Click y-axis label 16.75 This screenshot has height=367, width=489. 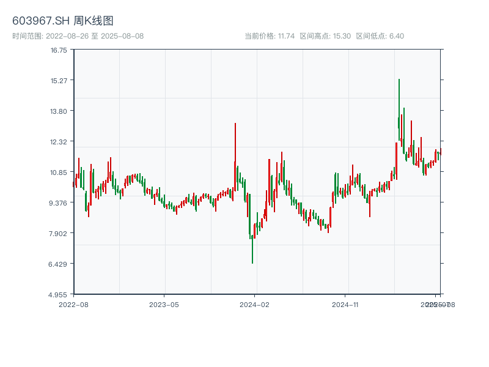coord(59,50)
